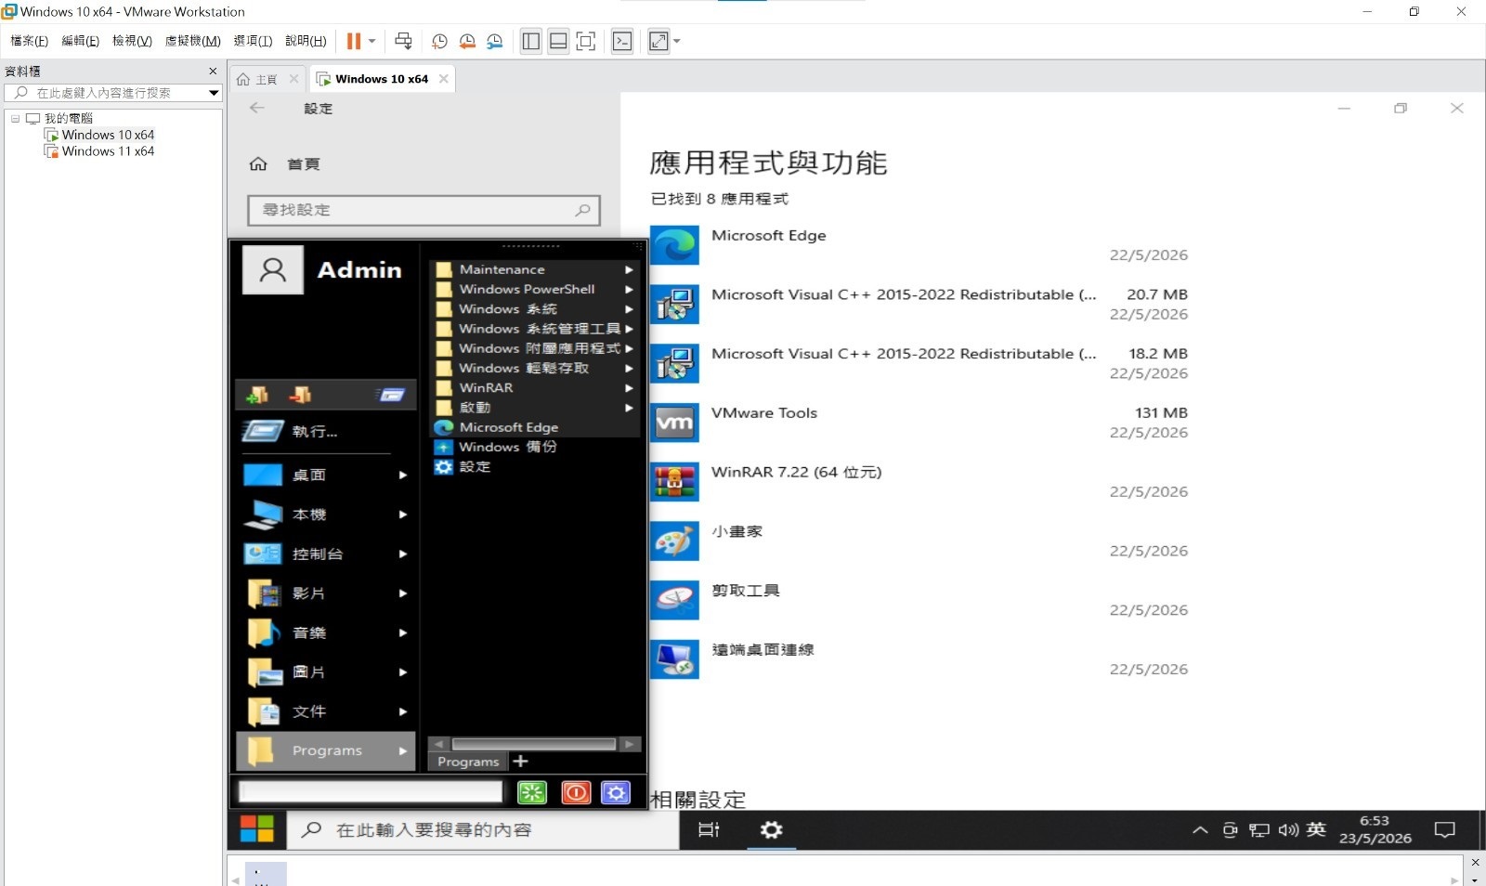This screenshot has width=1486, height=886.
Task: Click the library search input field
Action: pos(111,93)
